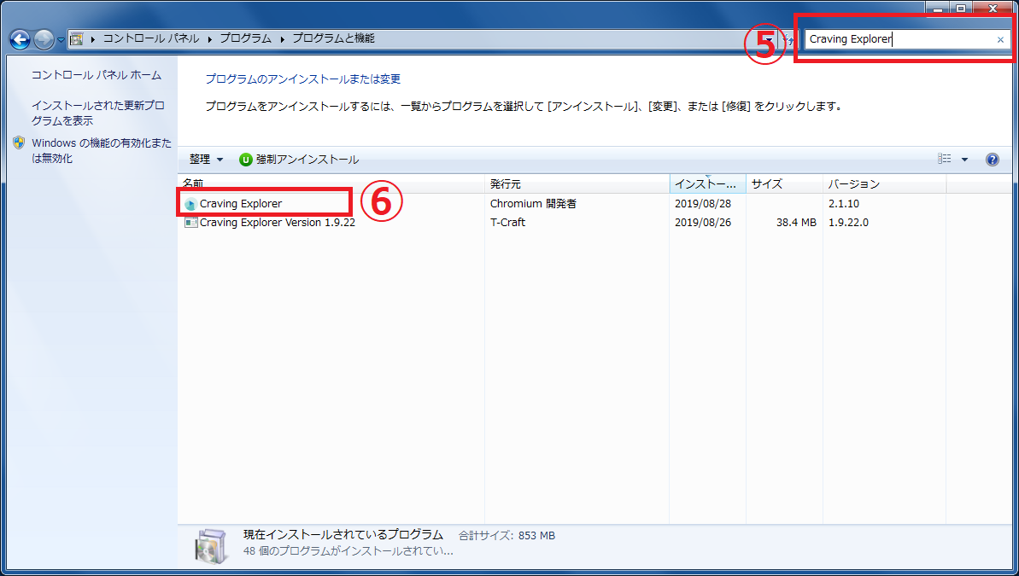1019x576 pixels.
Task: Click the Craving Explorer Version 1.9.22 icon
Action: click(x=193, y=222)
